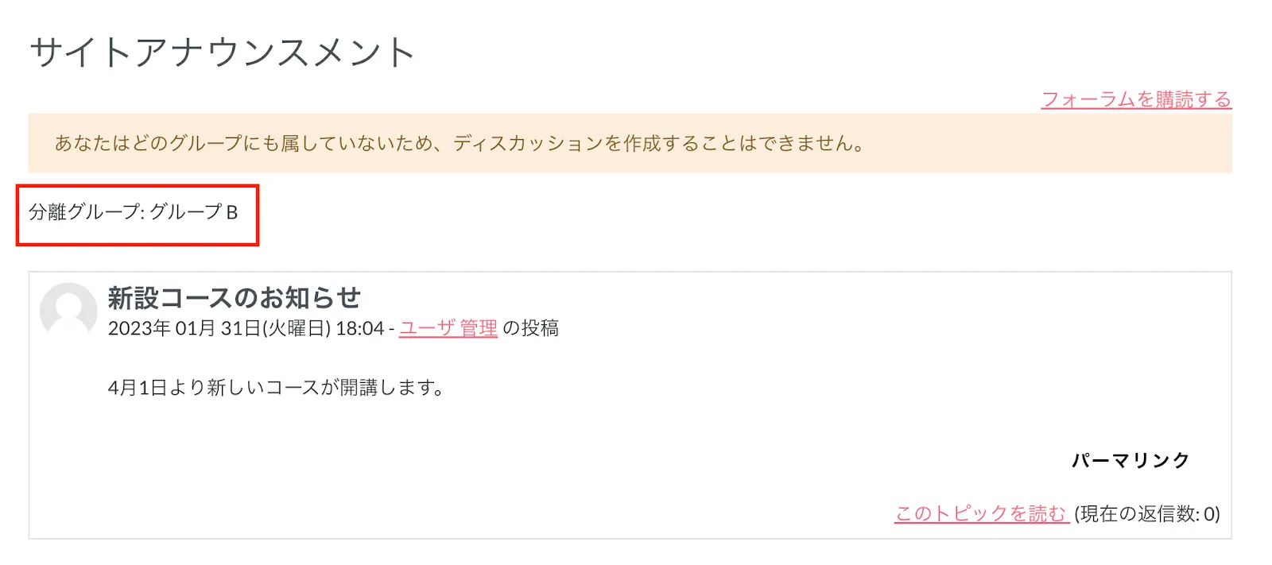Click the 新しいコース text in the post
Screen dimensions: 1272x565
pyautogui.click(x=262, y=388)
